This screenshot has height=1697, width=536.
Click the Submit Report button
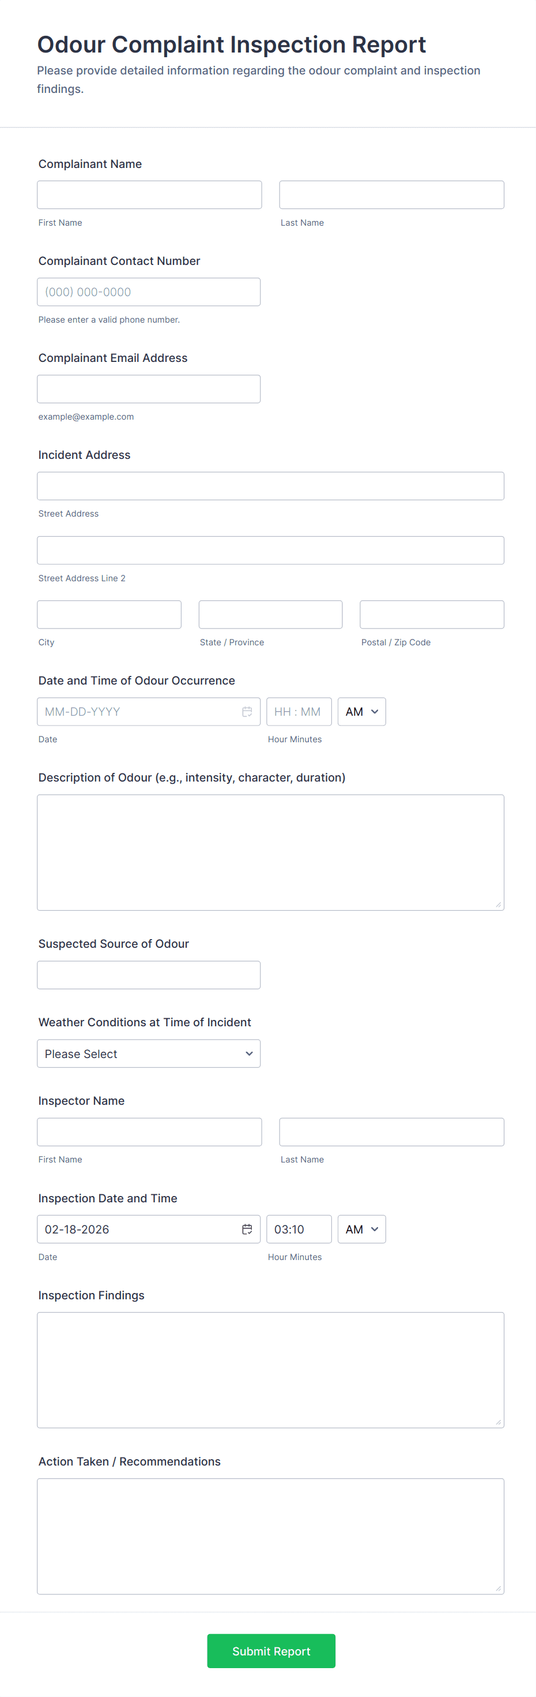[271, 1651]
